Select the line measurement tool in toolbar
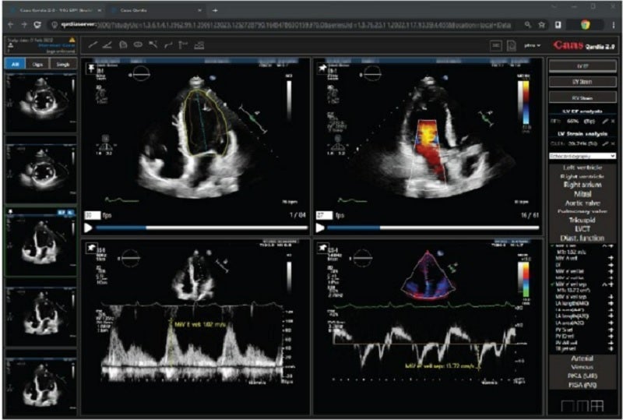The height and width of the screenshot is (420, 623). click(x=93, y=44)
